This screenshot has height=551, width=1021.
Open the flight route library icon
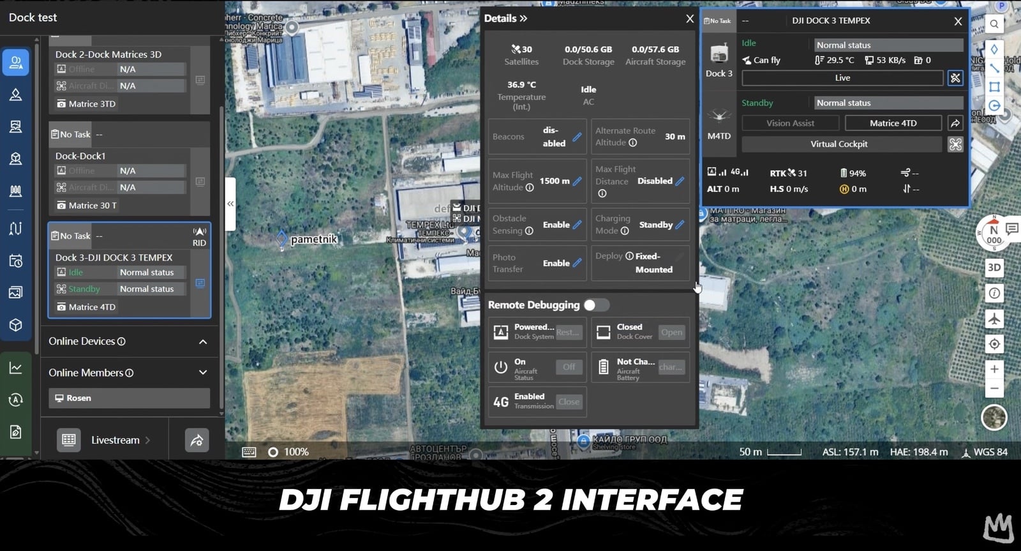point(15,229)
